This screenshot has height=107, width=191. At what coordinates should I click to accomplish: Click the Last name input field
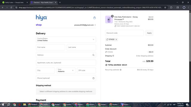coord(81,47)
